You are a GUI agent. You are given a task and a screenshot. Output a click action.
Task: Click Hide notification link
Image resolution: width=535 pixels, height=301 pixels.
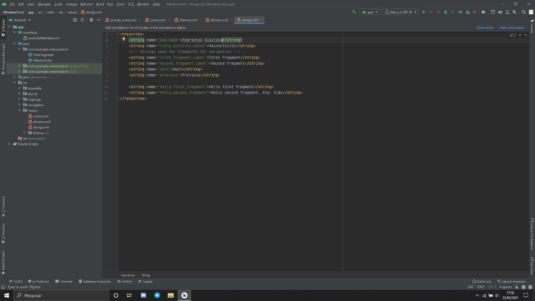click(512, 28)
